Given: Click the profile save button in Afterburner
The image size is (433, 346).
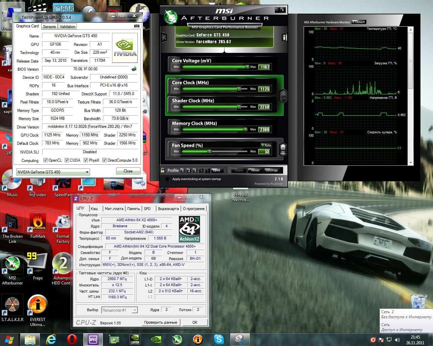Looking at the screenshot, I should click(216, 170).
